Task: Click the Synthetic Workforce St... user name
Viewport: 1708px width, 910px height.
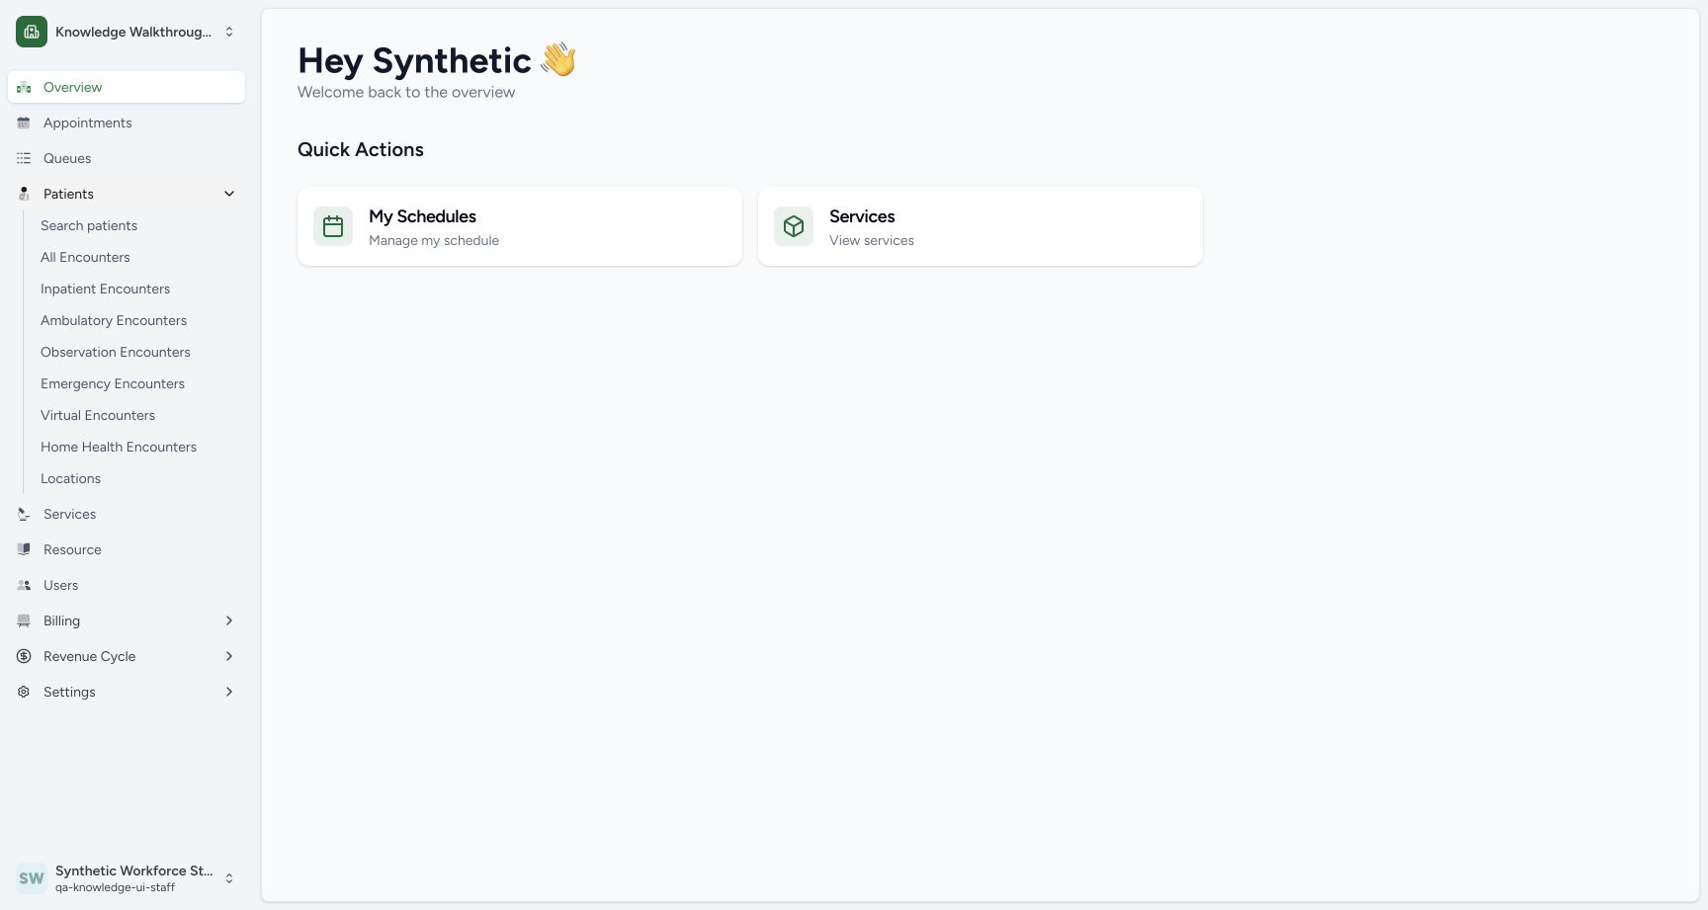Action: (133, 870)
